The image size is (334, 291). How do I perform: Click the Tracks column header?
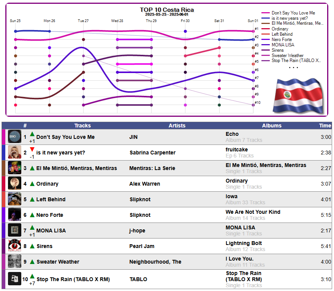click(83, 126)
